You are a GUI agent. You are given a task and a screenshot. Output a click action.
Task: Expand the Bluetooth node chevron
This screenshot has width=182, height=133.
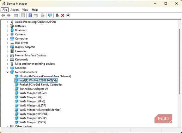tap(8, 31)
